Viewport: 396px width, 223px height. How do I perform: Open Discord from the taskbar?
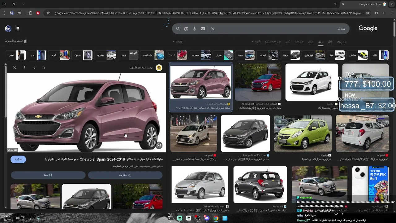(207, 218)
